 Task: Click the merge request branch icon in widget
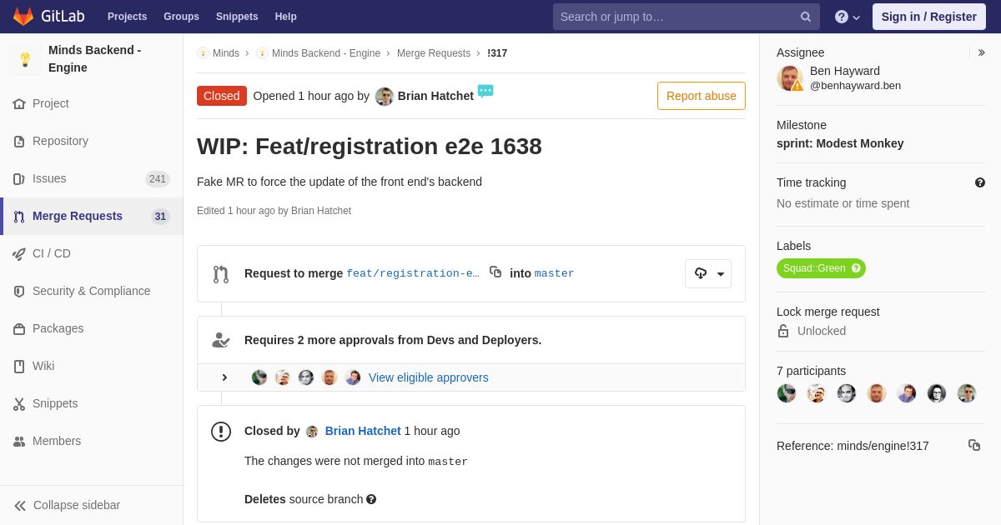tap(221, 274)
